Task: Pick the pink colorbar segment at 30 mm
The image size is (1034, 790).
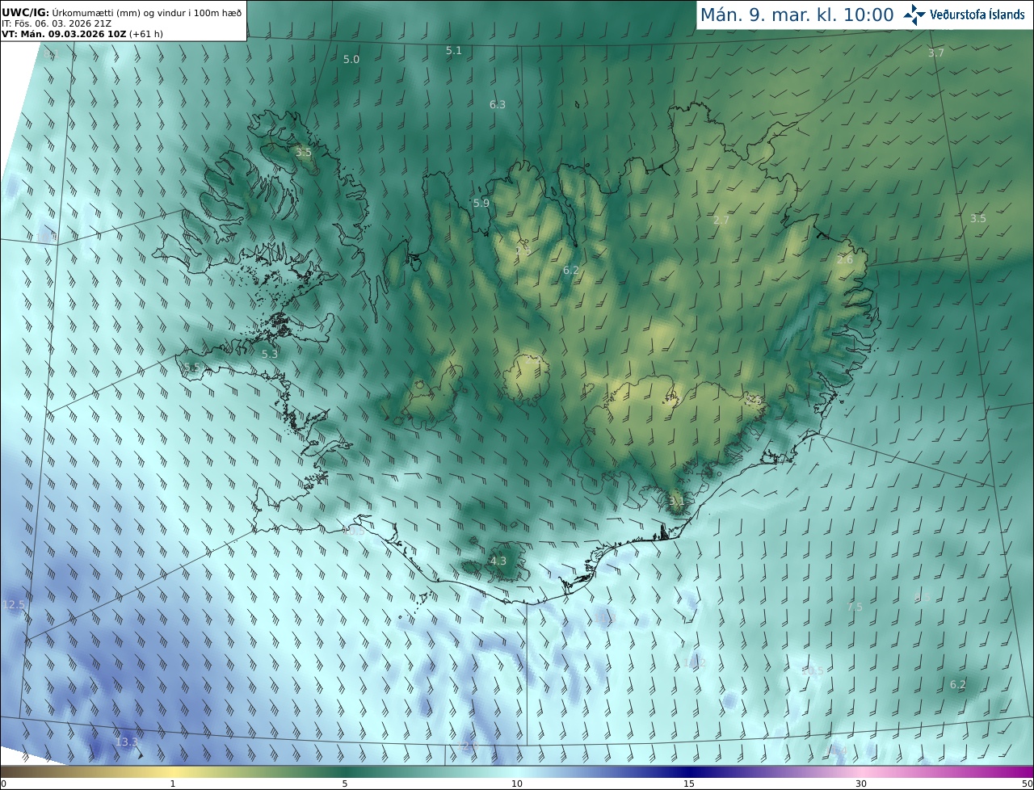Action: coord(861,771)
